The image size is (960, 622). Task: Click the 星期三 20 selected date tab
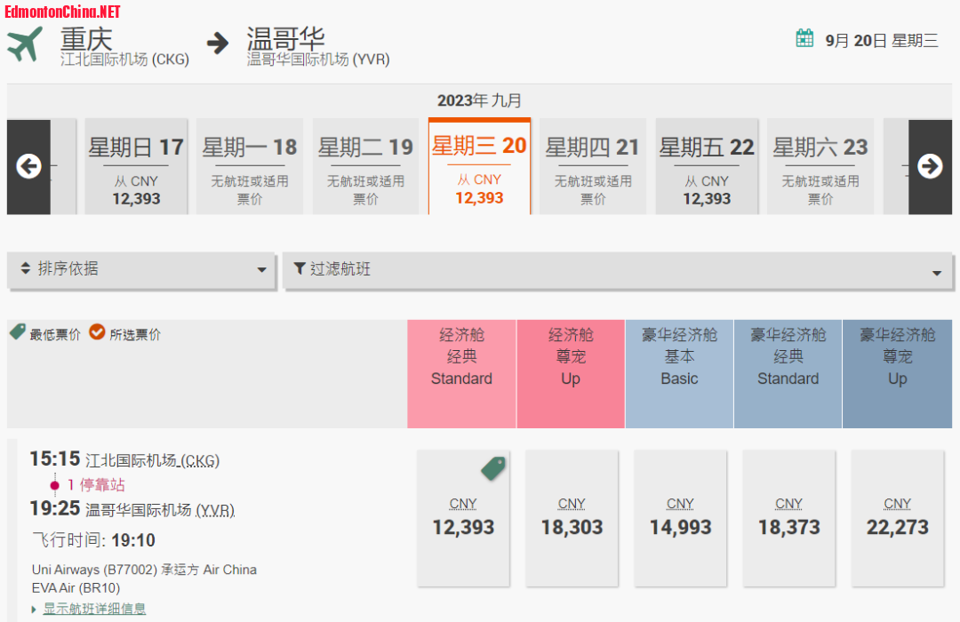pos(479,167)
